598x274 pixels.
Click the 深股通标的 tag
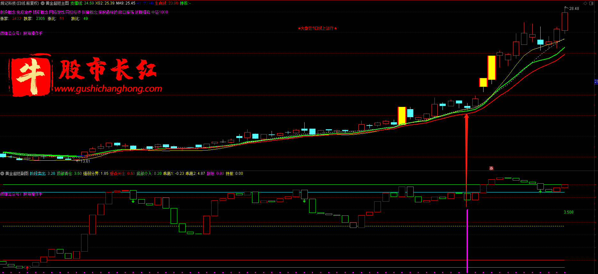pyautogui.click(x=108, y=12)
